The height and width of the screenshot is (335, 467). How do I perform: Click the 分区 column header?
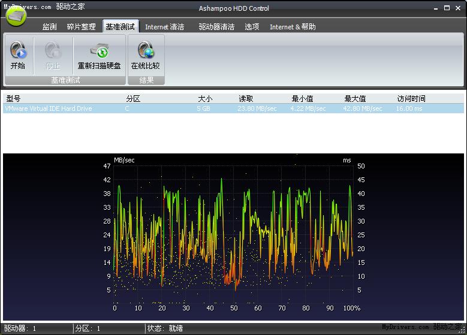pos(132,98)
